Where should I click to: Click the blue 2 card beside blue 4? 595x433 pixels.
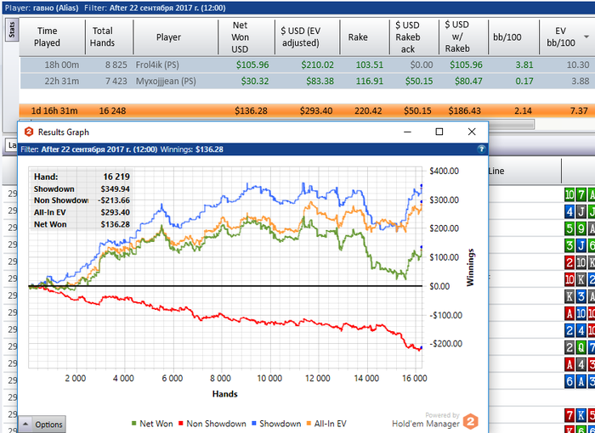(569, 330)
